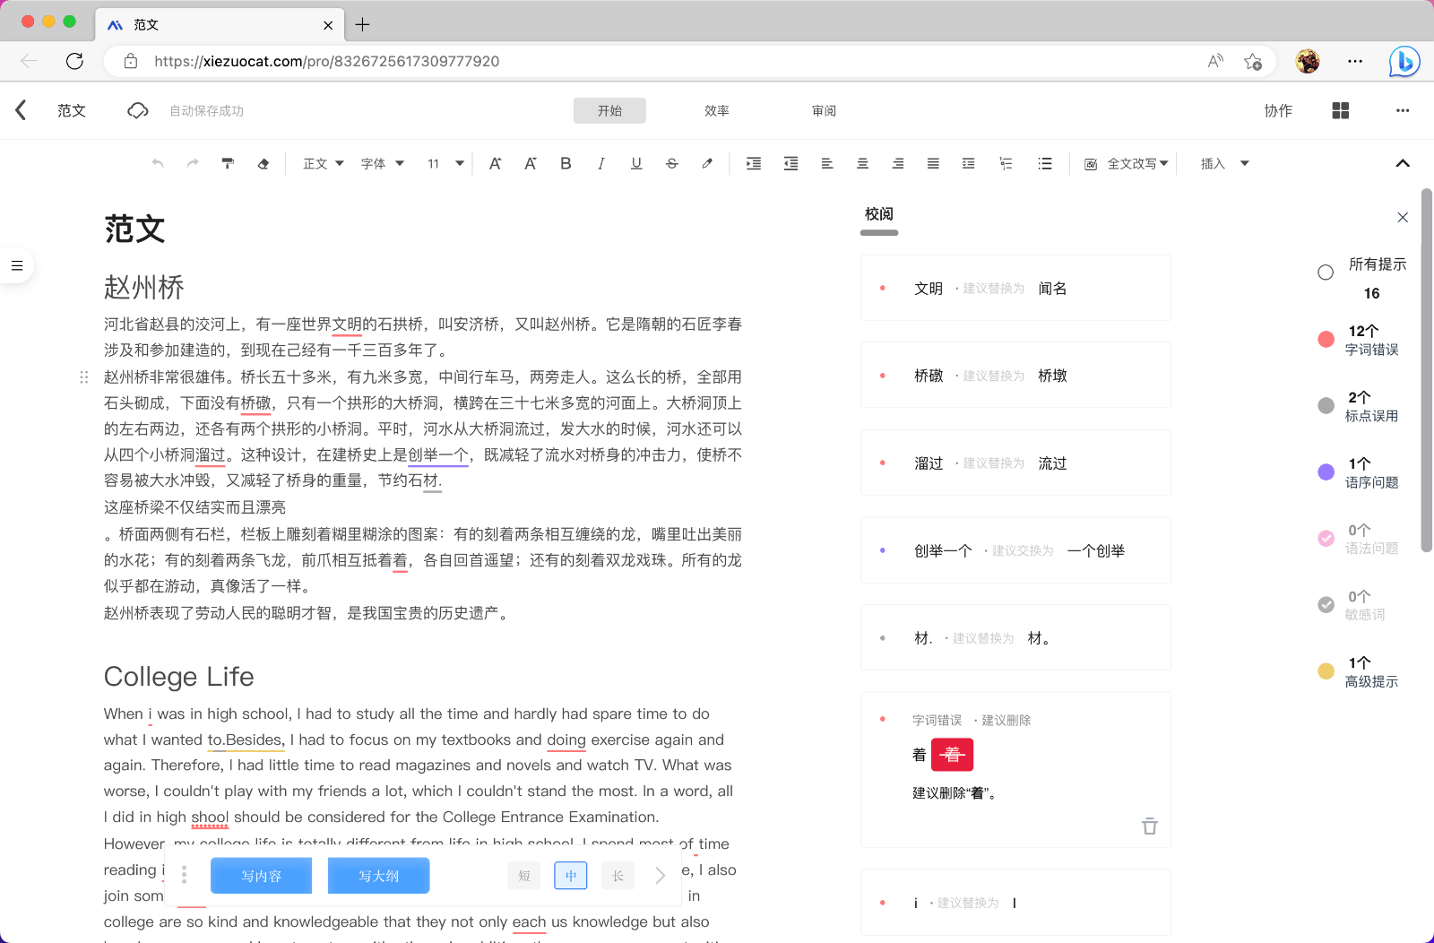This screenshot has width=1434, height=943.
Task: Open the 字体 font dropdown
Action: (383, 163)
